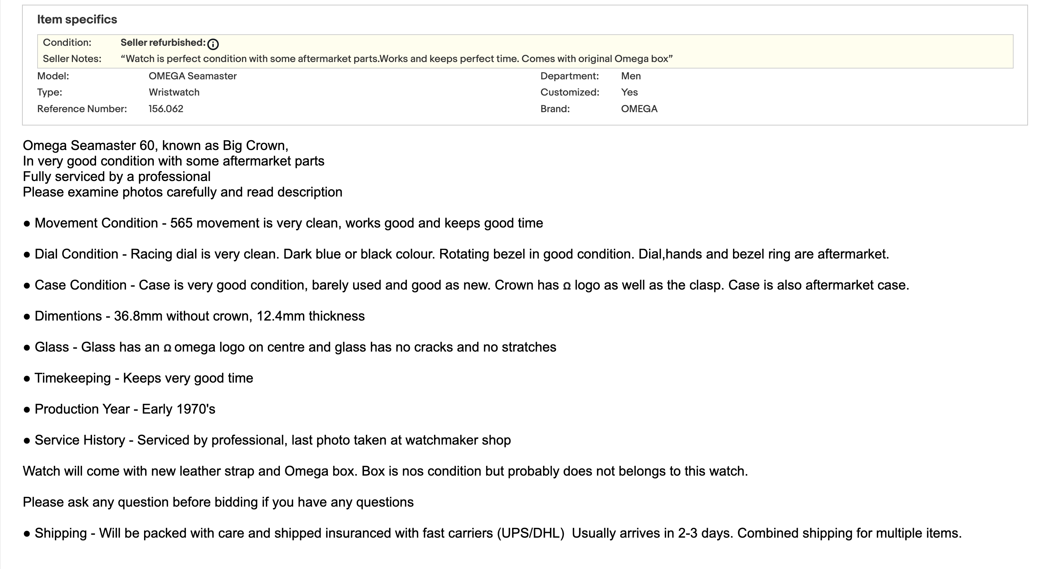Click the Wristwatch type value

coord(174,92)
